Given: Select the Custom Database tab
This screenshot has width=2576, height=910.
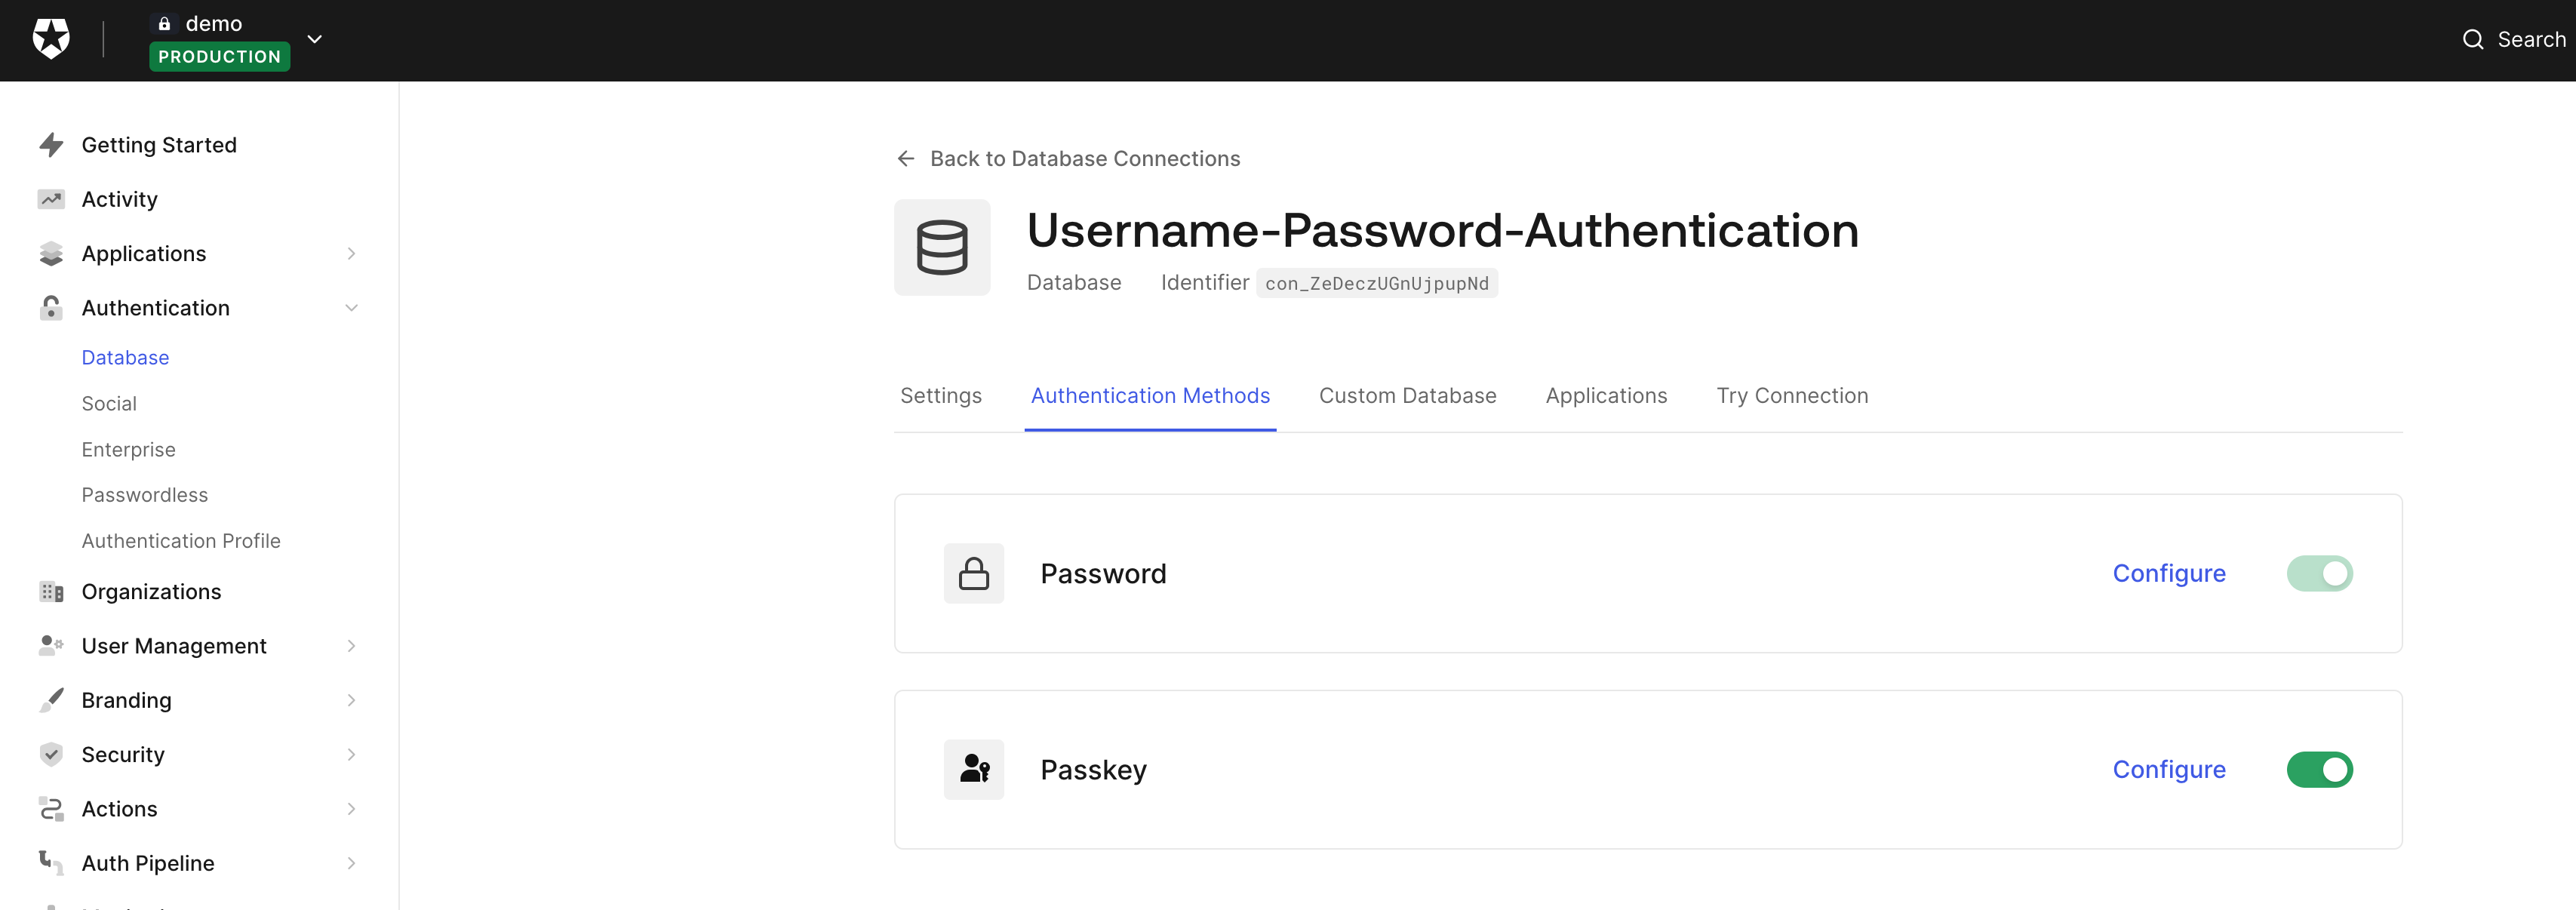Looking at the screenshot, I should tap(1406, 394).
